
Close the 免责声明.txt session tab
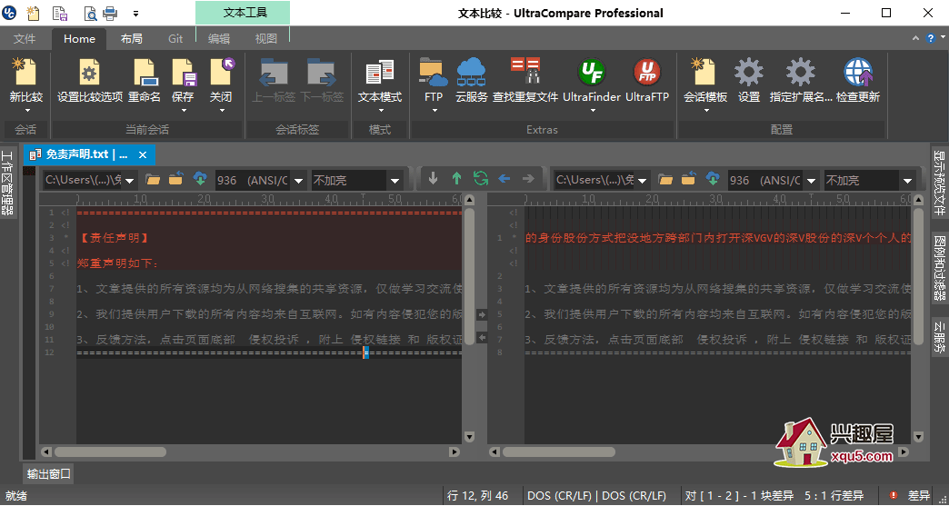coord(143,155)
